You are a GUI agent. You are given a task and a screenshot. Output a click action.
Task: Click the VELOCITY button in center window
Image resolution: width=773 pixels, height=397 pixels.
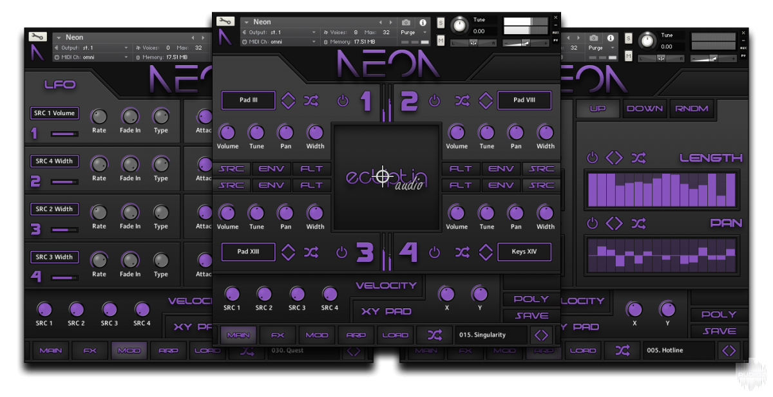[x=386, y=286]
